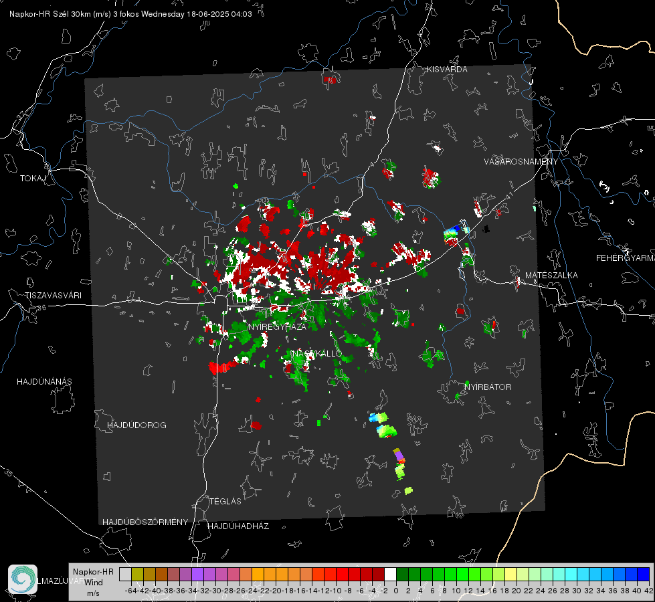Click the HAJDÚHADHÁZ city label

(x=238, y=526)
